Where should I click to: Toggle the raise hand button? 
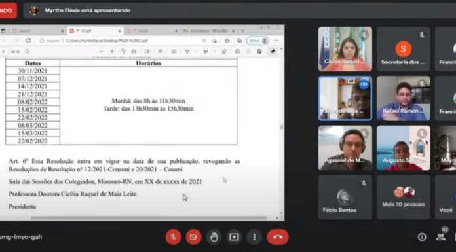214,237
